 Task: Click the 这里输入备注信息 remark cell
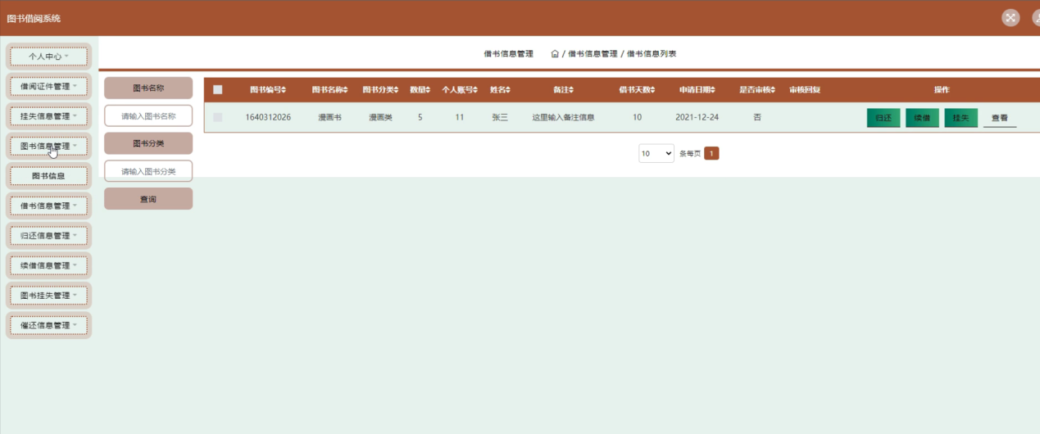pos(563,118)
